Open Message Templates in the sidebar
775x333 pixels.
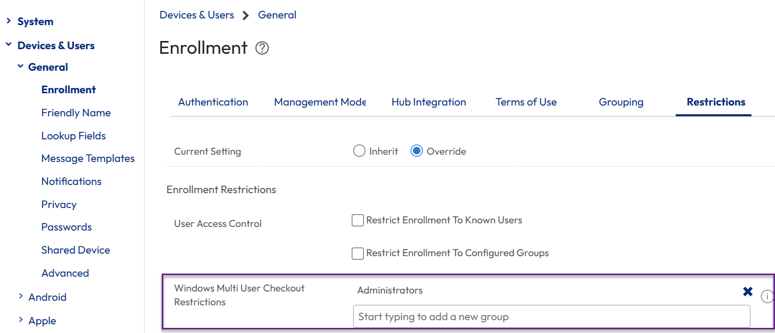click(x=88, y=158)
